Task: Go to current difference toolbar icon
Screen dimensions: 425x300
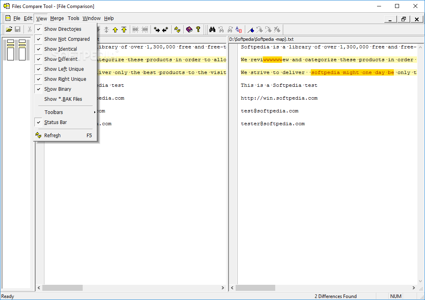Action: coord(106,30)
